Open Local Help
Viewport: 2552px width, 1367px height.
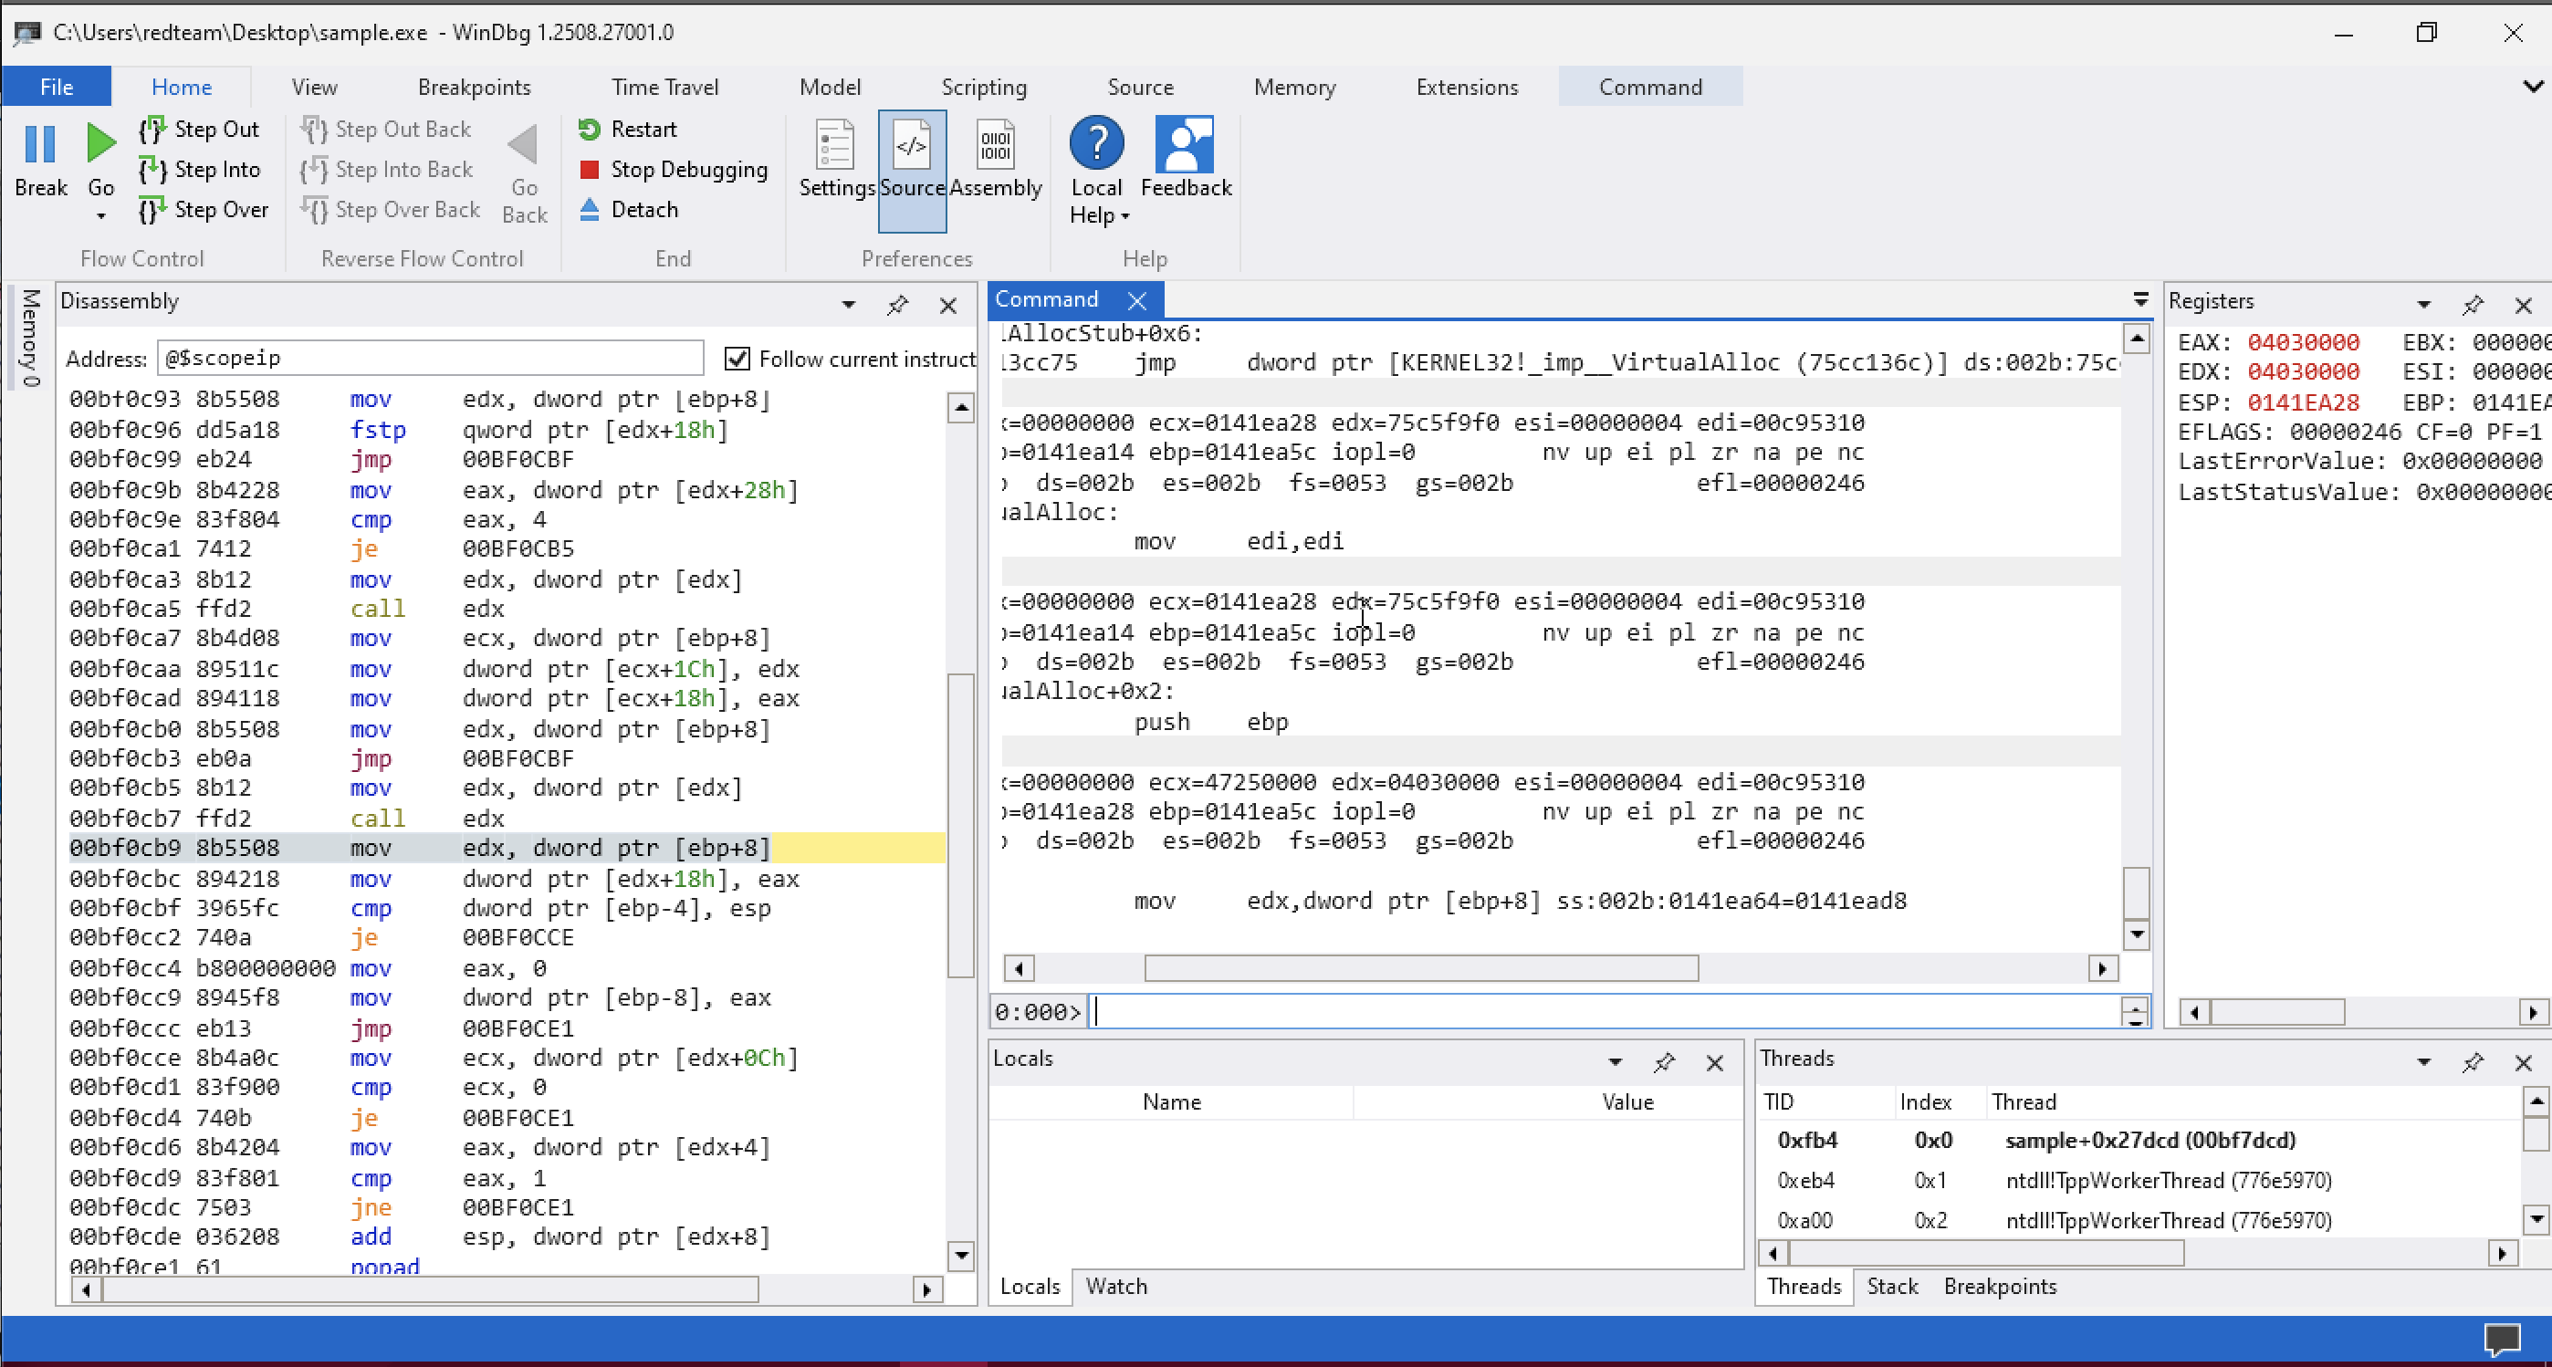coord(1097,171)
